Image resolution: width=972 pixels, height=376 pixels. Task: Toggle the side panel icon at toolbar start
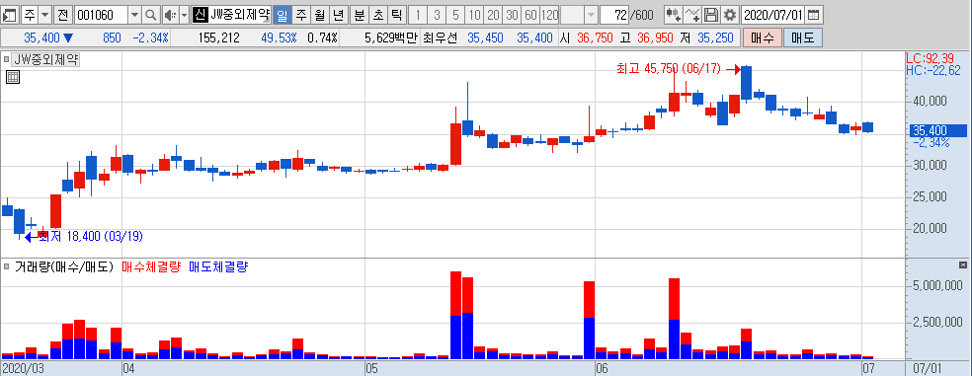click(x=11, y=14)
